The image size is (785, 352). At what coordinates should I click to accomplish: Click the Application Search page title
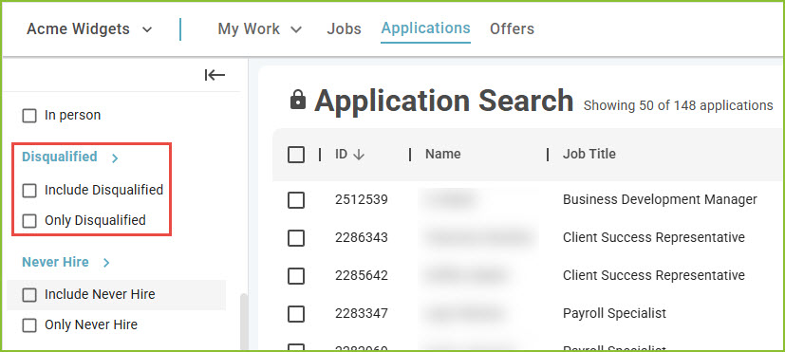(443, 101)
